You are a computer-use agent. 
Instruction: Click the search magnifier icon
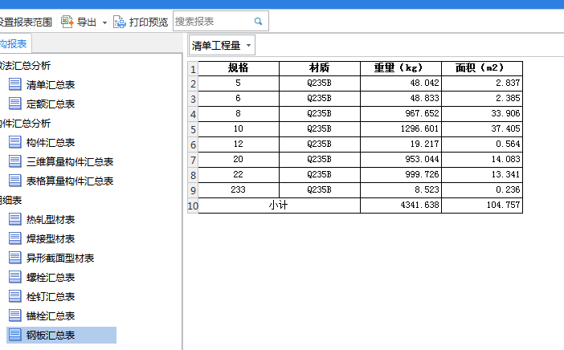[x=258, y=22]
